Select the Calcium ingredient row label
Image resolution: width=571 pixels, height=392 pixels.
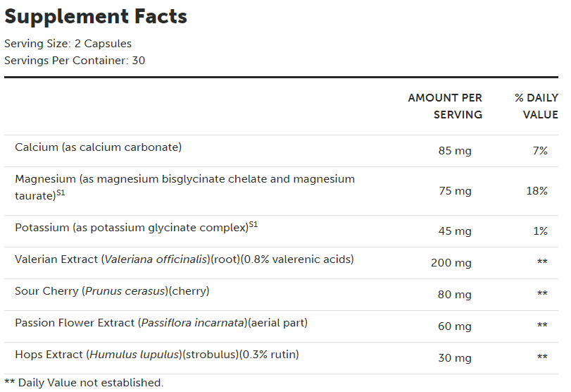[99, 147]
